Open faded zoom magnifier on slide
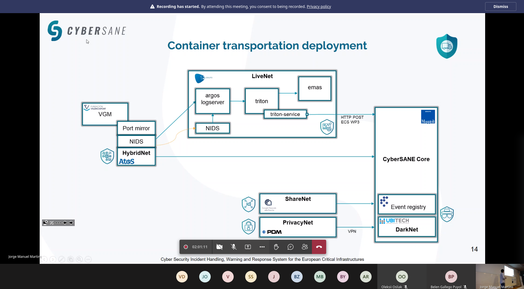Screen dimensions: 524x289 [x=79, y=259]
